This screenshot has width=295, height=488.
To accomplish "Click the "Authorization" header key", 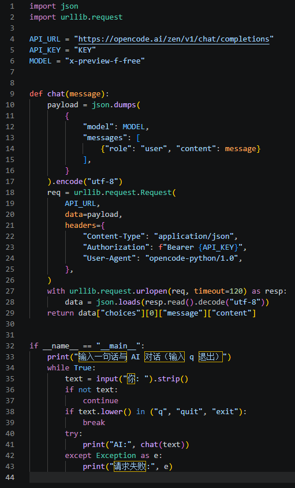I will (x=116, y=247).
